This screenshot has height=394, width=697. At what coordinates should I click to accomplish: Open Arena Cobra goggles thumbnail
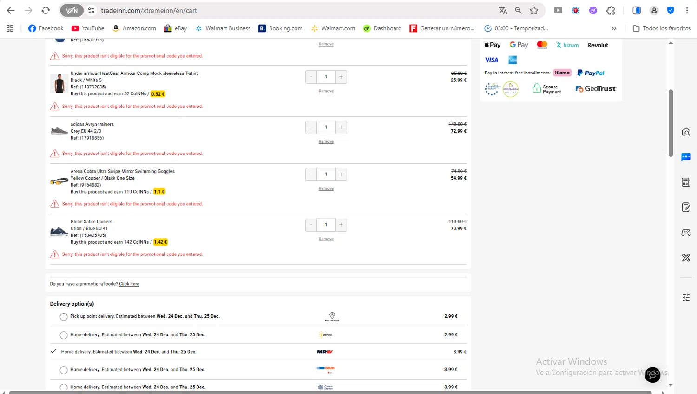coord(59,181)
